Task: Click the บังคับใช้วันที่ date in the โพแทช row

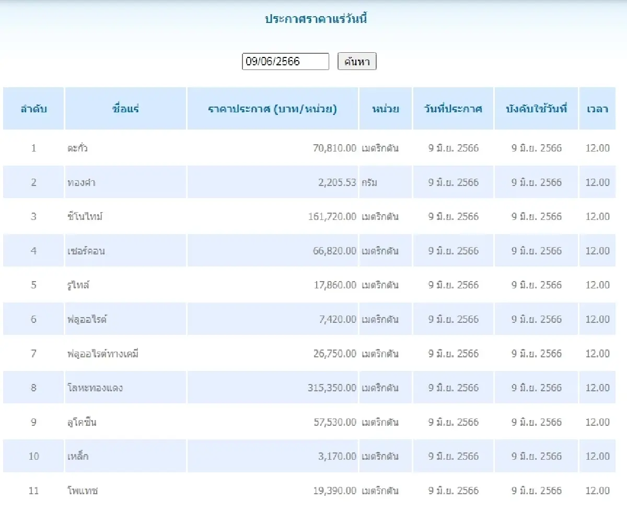Action: [x=537, y=491]
